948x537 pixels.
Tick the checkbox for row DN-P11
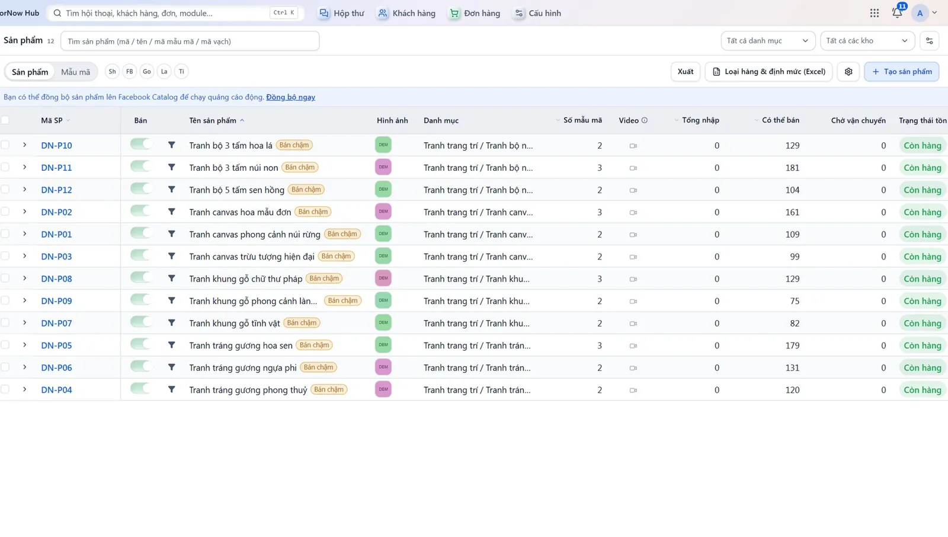click(x=5, y=167)
